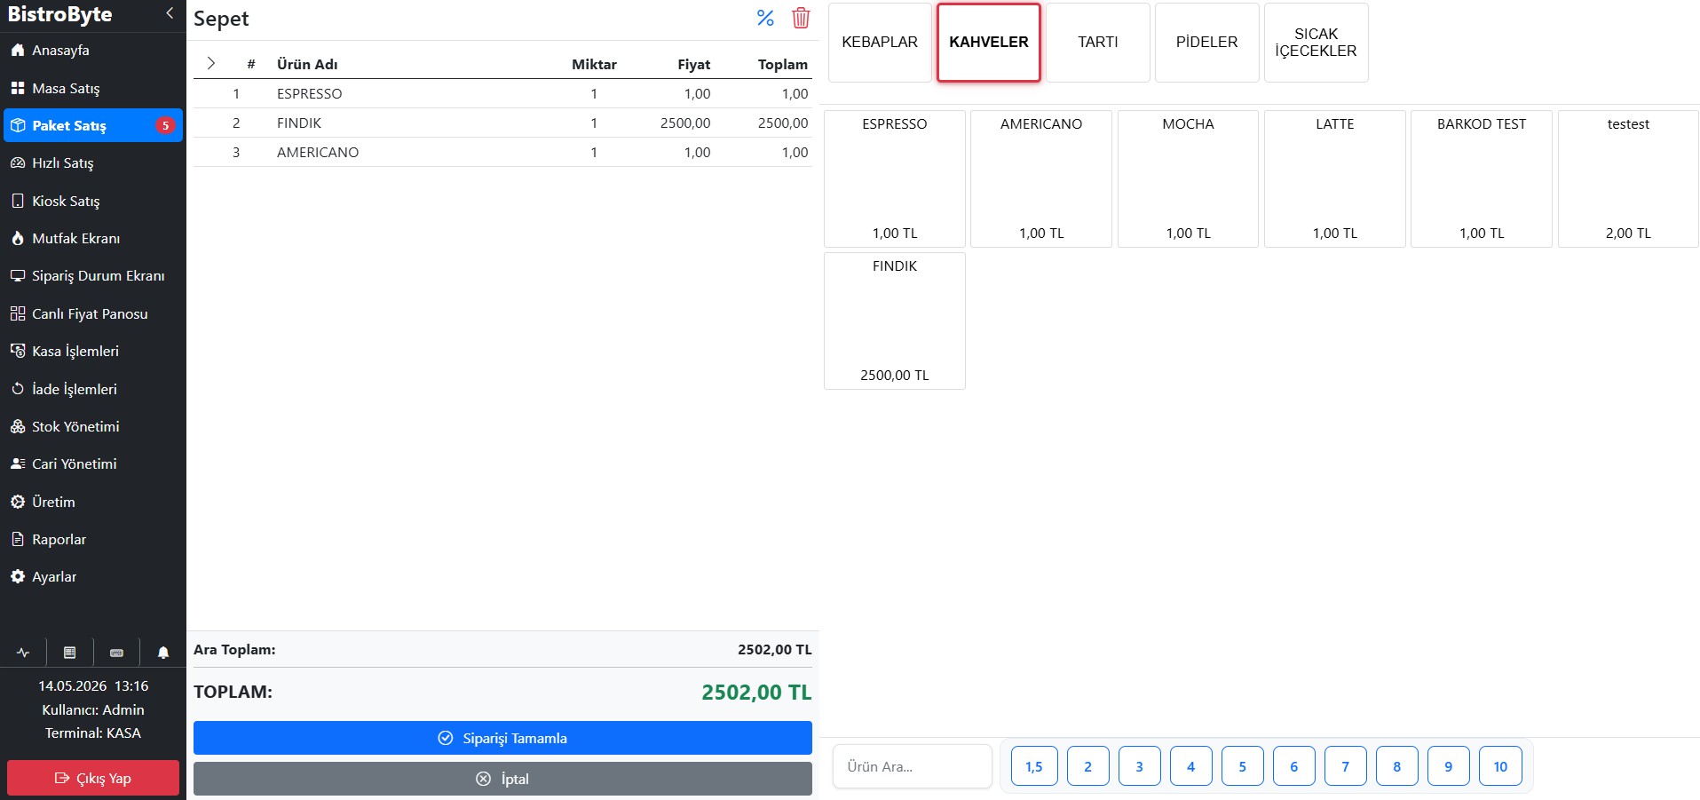Click the 2502,00 TL green total amount
This screenshot has width=1700, height=800.
click(756, 692)
